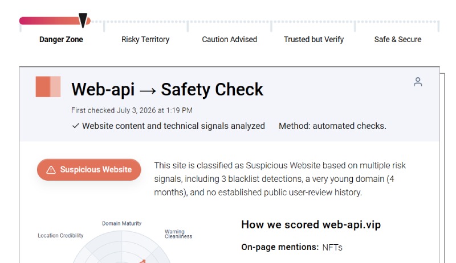Click the Suspicious Website badge button
This screenshot has width=456, height=263.
[89, 170]
